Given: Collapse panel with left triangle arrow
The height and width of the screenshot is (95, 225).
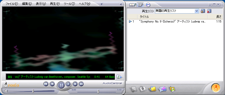Looking at the screenshot, I should [120, 4].
